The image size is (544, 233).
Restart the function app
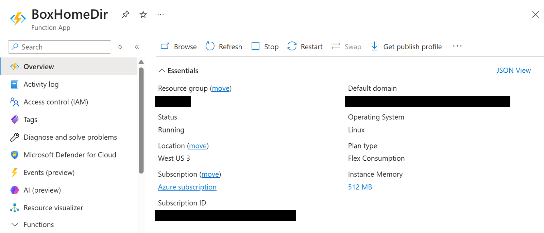coord(305,47)
